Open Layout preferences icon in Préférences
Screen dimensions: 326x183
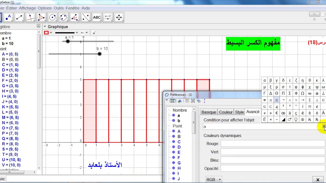coord(187,101)
